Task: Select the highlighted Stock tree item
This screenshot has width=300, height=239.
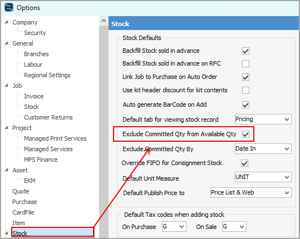Action: pyautogui.click(x=53, y=232)
